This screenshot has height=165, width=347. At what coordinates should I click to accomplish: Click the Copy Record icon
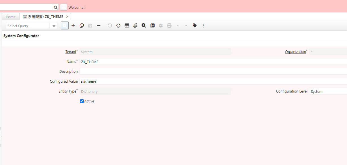[x=82, y=26]
